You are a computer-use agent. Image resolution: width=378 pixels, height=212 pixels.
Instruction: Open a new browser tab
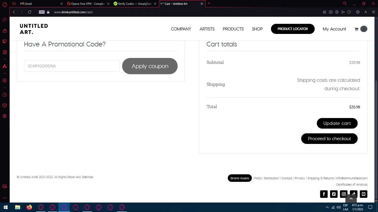209,4
